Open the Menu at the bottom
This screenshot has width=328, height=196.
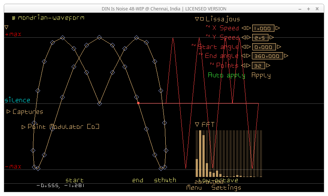194,188
